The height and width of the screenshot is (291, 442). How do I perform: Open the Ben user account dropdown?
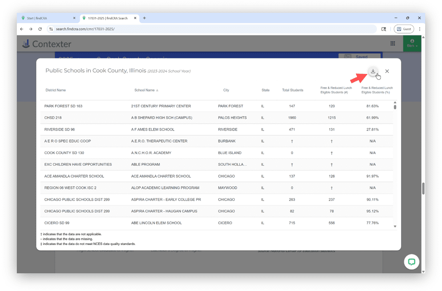tap(412, 43)
